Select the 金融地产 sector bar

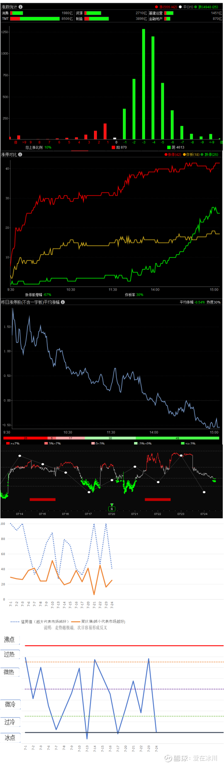pyautogui.click(x=168, y=19)
